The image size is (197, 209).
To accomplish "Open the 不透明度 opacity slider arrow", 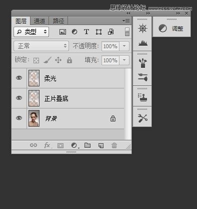I will point(124,46).
